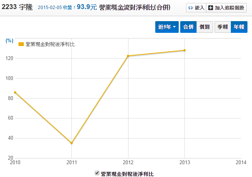Switch to 季報 quarterly report
This screenshot has width=252, height=177.
[223, 27]
